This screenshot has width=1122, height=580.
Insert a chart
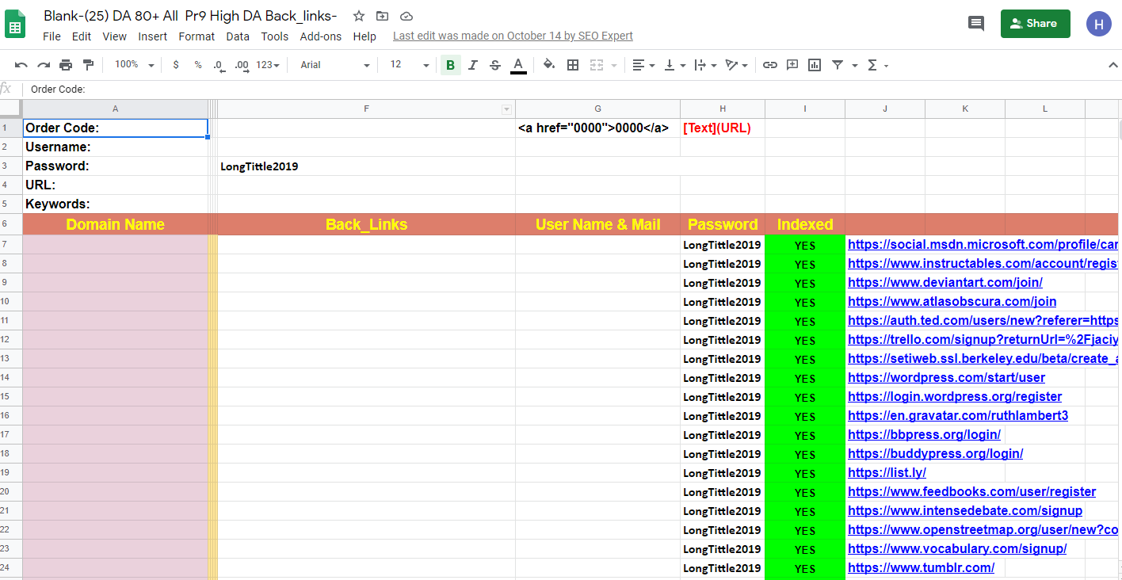[x=814, y=64]
